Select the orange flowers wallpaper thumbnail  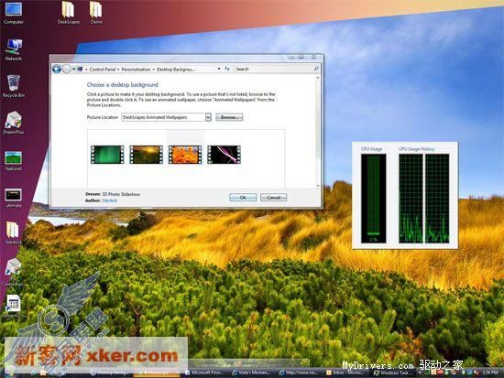185,155
